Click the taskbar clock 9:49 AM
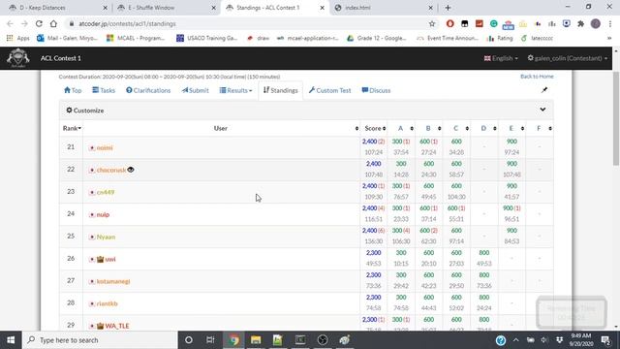Image resolution: width=620 pixels, height=349 pixels. tap(580, 340)
